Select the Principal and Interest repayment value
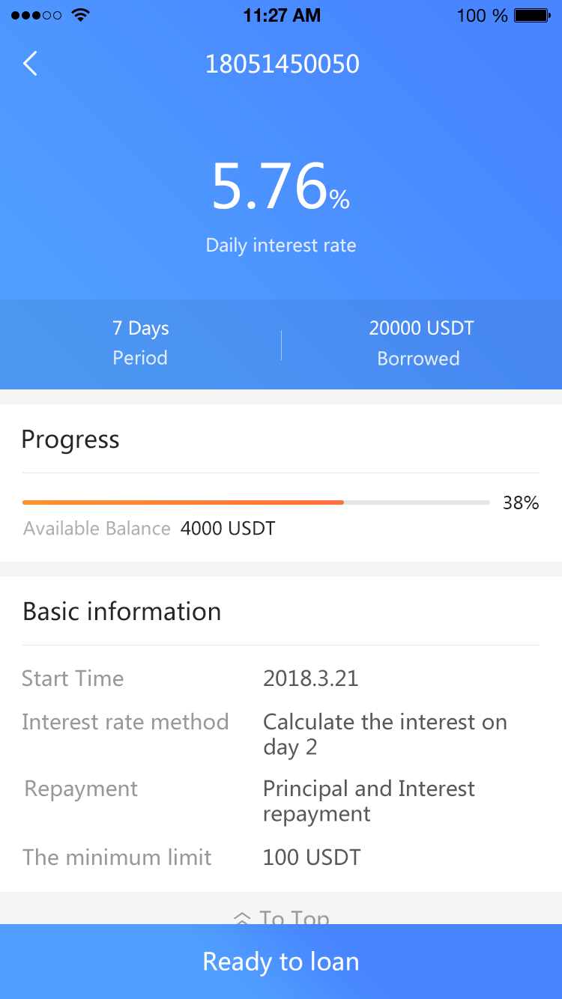The width and height of the screenshot is (562, 999). [369, 801]
